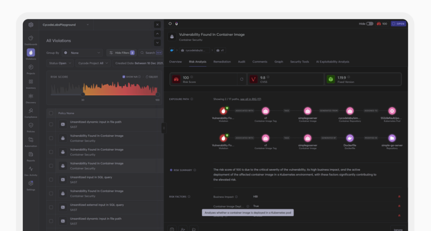Toggle the Hide switch
The height and width of the screenshot is (231, 431).
(370, 24)
